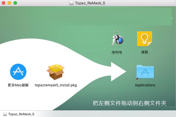The height and width of the screenshot is (117, 176).
Task: Click the topazremask5_install.pkg file name
Action: (56, 85)
